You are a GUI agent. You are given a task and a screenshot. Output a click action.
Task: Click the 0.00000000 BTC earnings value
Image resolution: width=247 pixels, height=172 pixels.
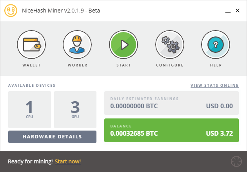(134, 106)
